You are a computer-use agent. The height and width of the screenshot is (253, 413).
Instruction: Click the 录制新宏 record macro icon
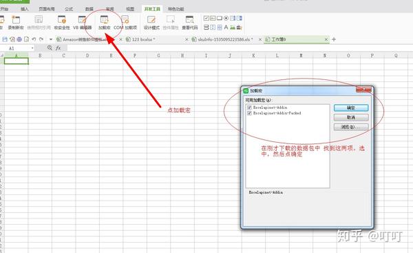(x=16, y=23)
